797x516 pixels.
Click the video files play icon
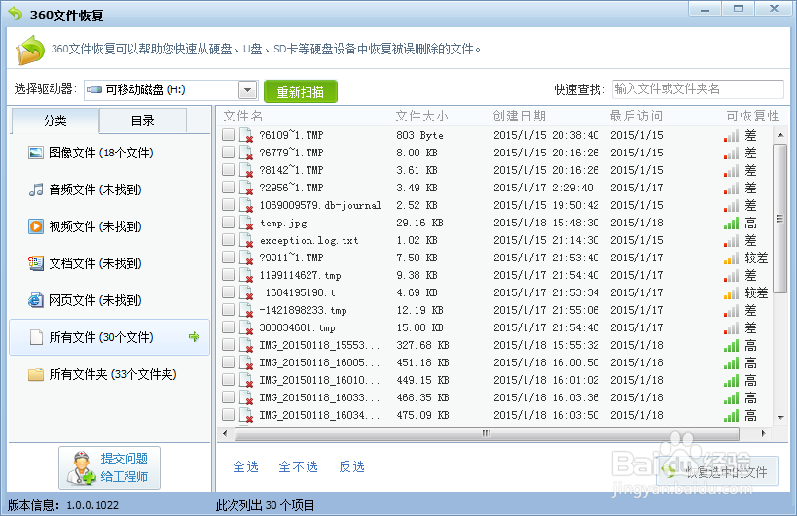tap(36, 226)
